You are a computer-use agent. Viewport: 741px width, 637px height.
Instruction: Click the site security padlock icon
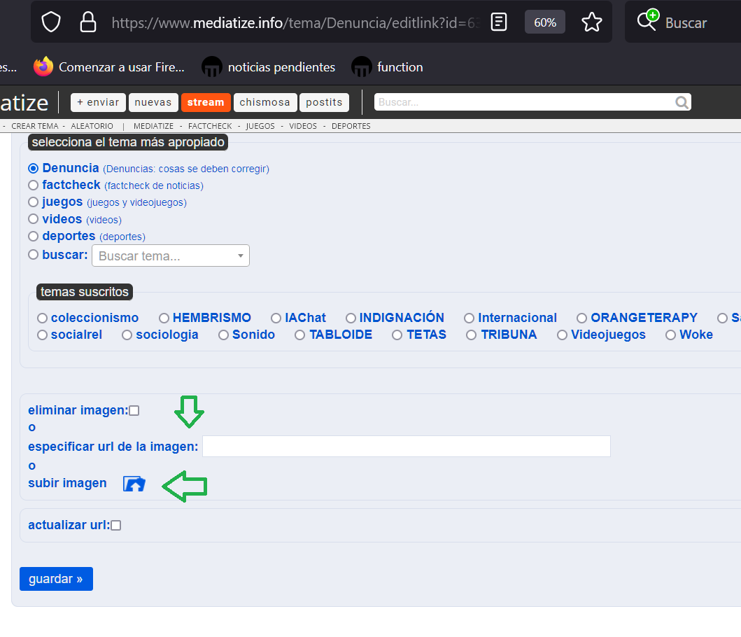88,22
